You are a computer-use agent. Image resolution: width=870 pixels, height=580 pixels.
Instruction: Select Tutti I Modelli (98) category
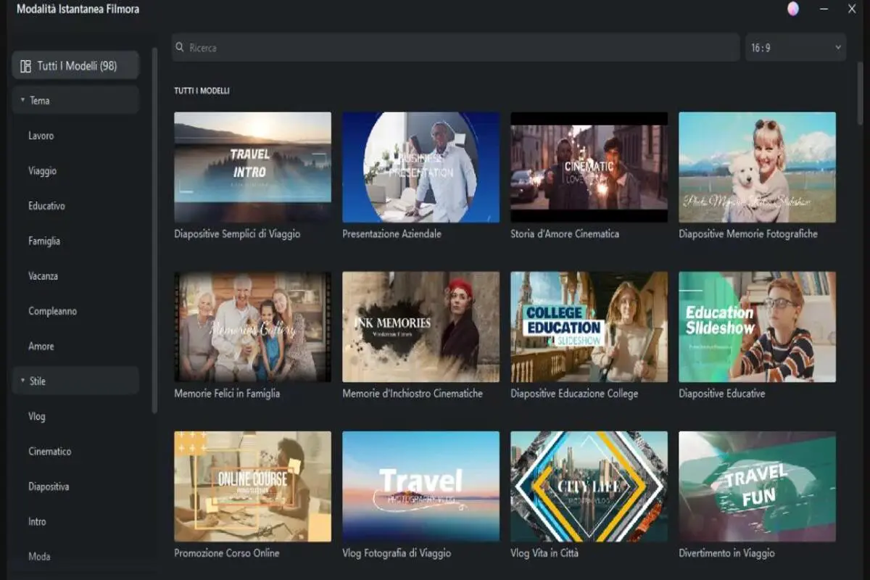tap(75, 66)
